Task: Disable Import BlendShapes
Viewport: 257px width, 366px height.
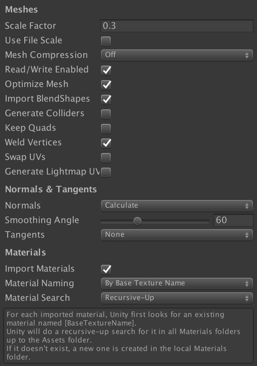Action: pos(105,98)
